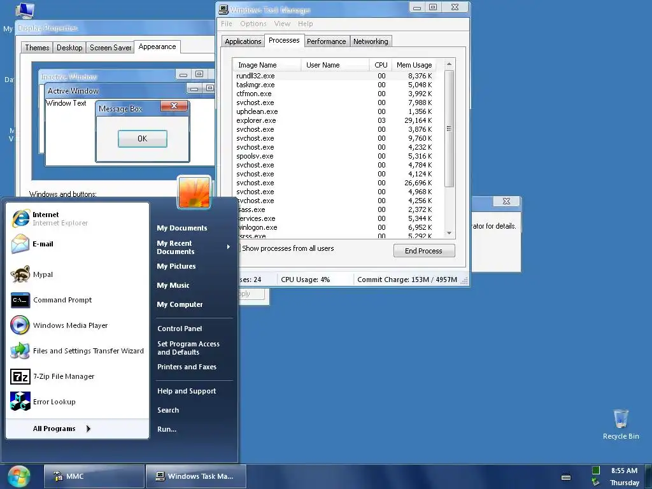
Task: Switch to Performance tab
Action: coord(326,41)
